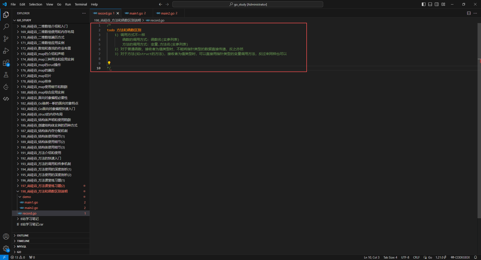Viewport: 481px width, 260px height.
Task: Open folder 197_尚硅谷_方法课堂练习题(2)
Action: coord(51,186)
